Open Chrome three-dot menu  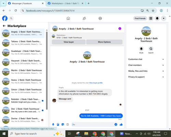[x=167, y=11]
